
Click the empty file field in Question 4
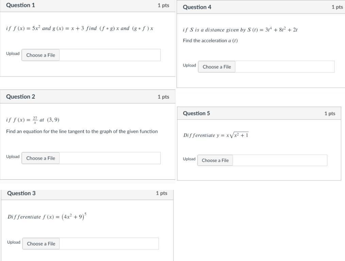pos(284,67)
